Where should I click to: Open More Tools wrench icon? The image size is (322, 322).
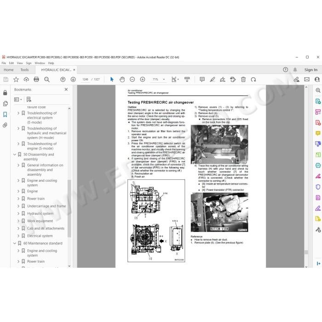pyautogui.click(x=318, y=230)
